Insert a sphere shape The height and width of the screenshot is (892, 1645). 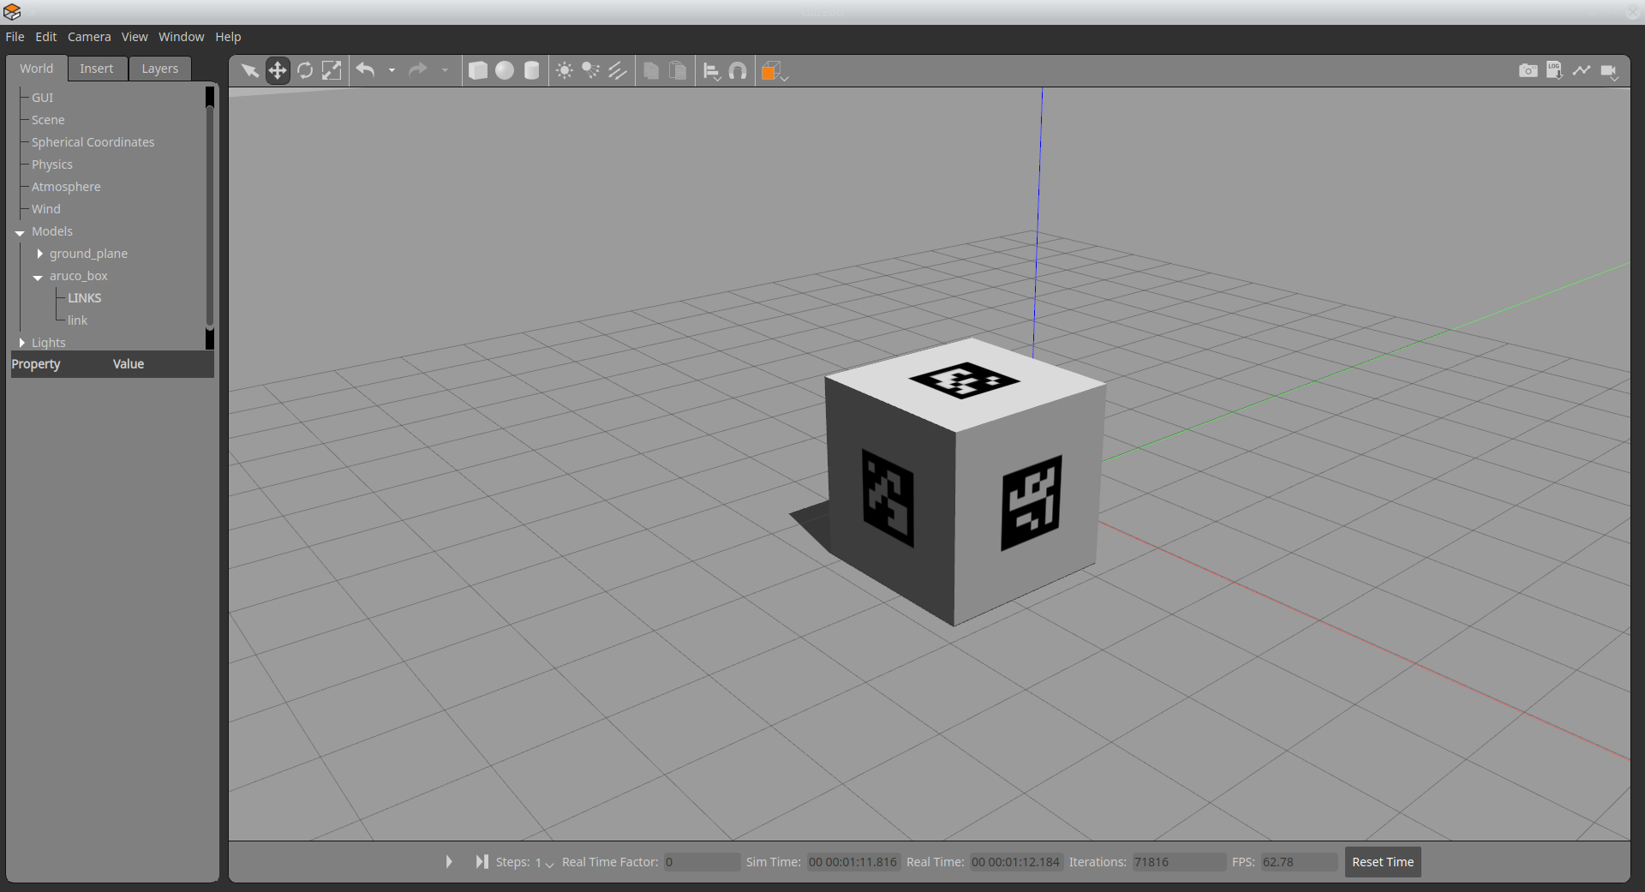pyautogui.click(x=505, y=70)
